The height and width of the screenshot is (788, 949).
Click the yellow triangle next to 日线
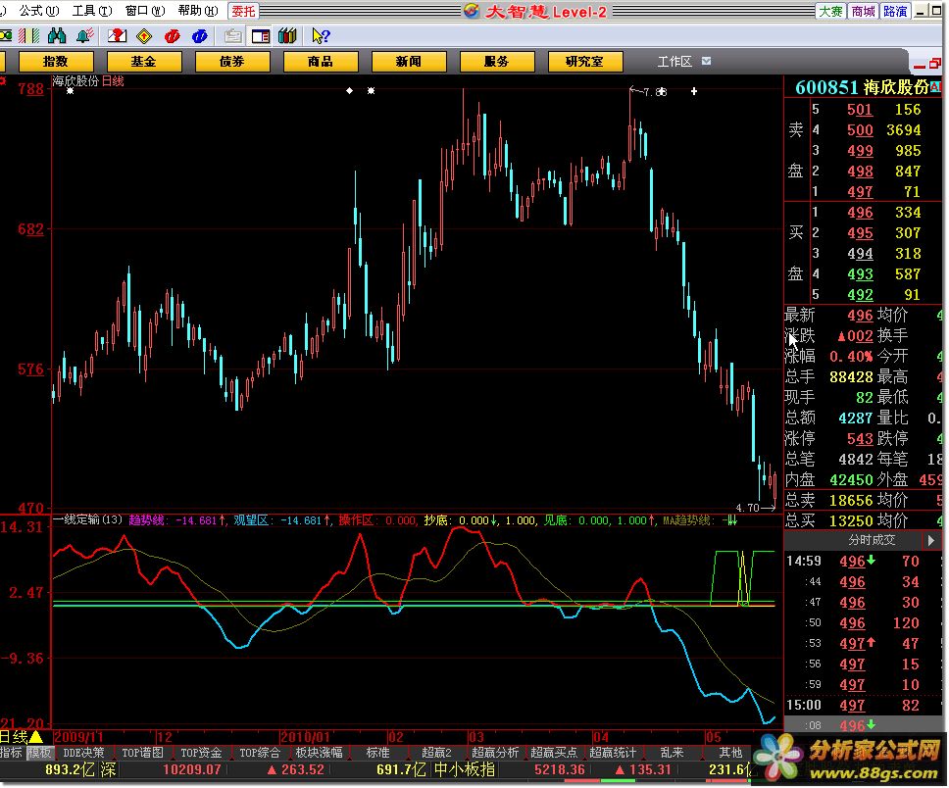pyautogui.click(x=36, y=737)
